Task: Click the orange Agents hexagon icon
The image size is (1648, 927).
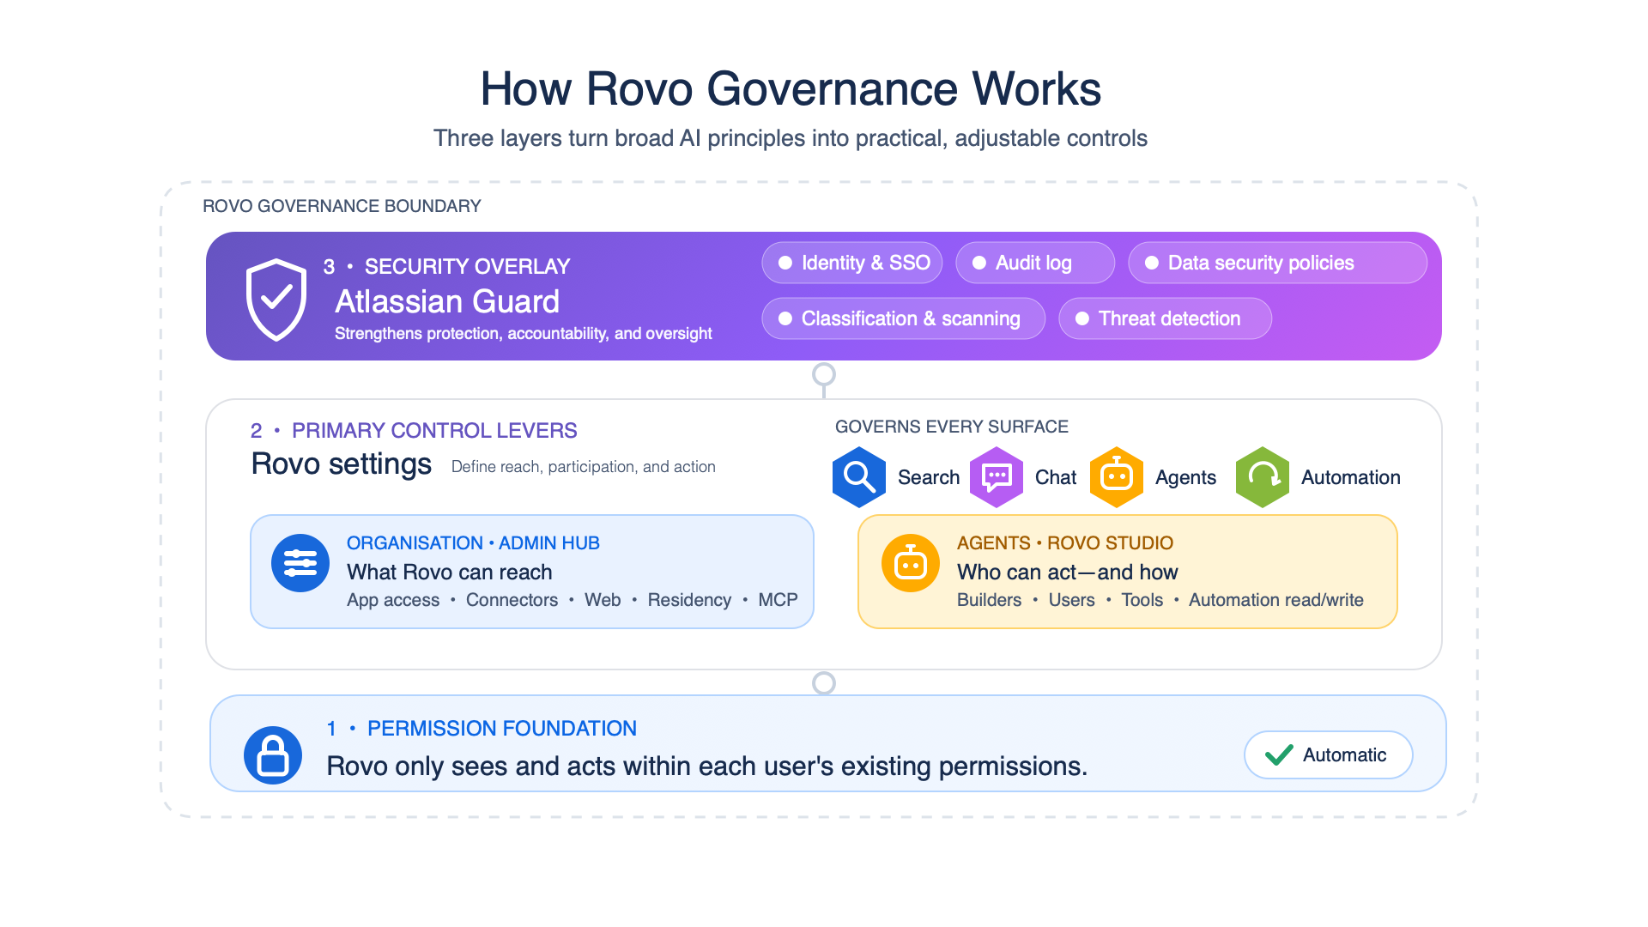Action: coord(1117,477)
